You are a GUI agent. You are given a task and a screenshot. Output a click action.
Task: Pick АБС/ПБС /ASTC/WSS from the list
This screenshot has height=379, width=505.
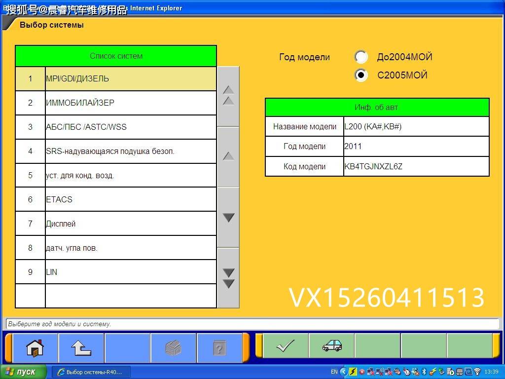point(116,127)
